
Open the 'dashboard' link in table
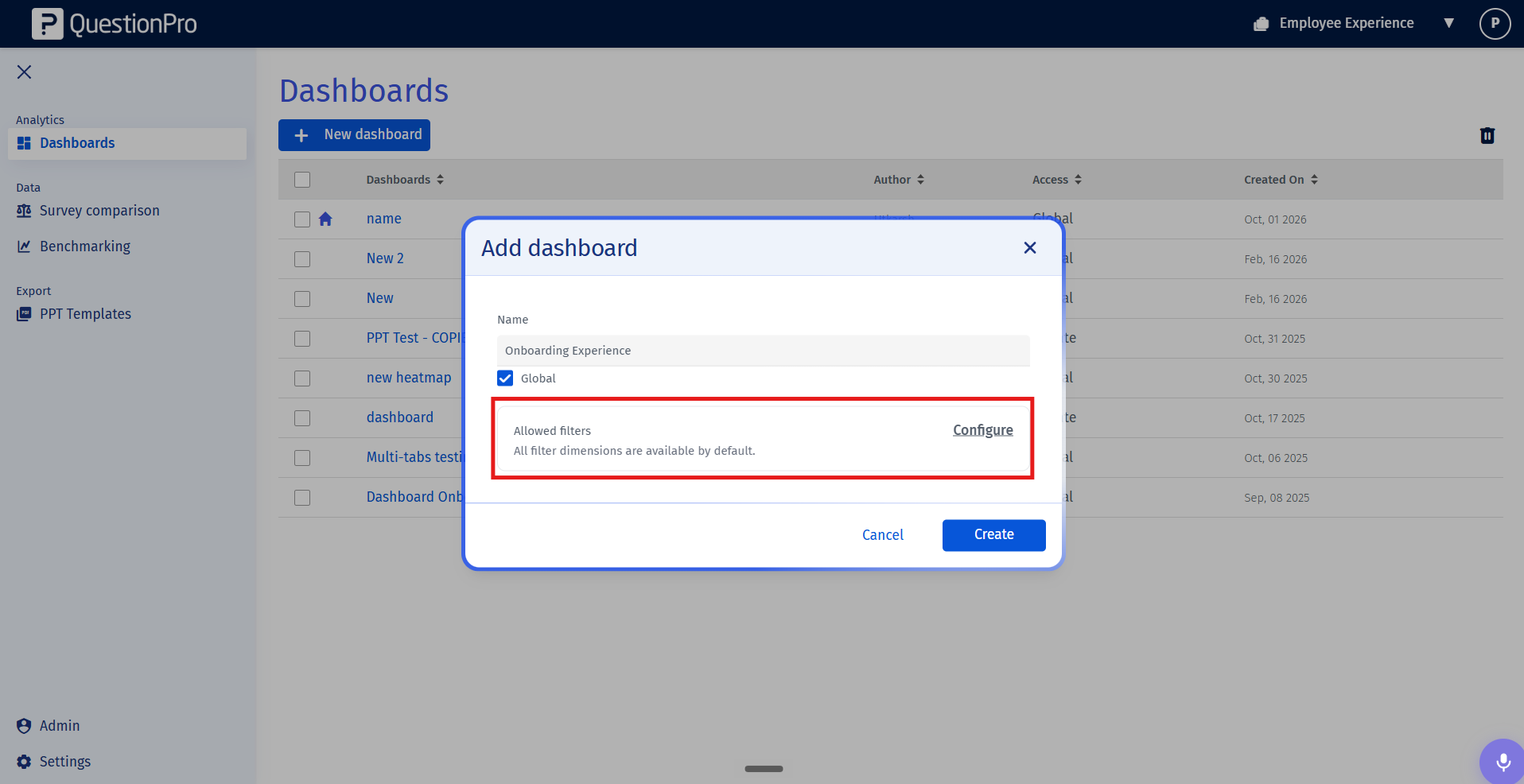(x=400, y=417)
